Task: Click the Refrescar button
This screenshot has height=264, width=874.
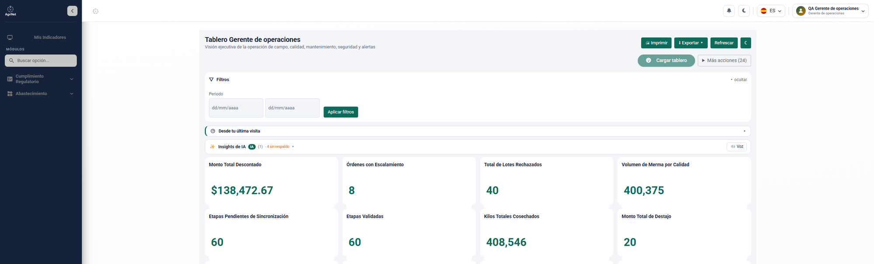Action: click(x=724, y=43)
